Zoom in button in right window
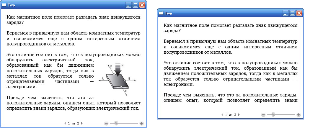The image size is (310, 128). (x=298, y=115)
